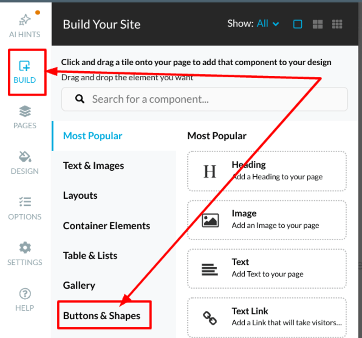Open the Layouts category
The width and height of the screenshot is (362, 338).
click(x=80, y=195)
